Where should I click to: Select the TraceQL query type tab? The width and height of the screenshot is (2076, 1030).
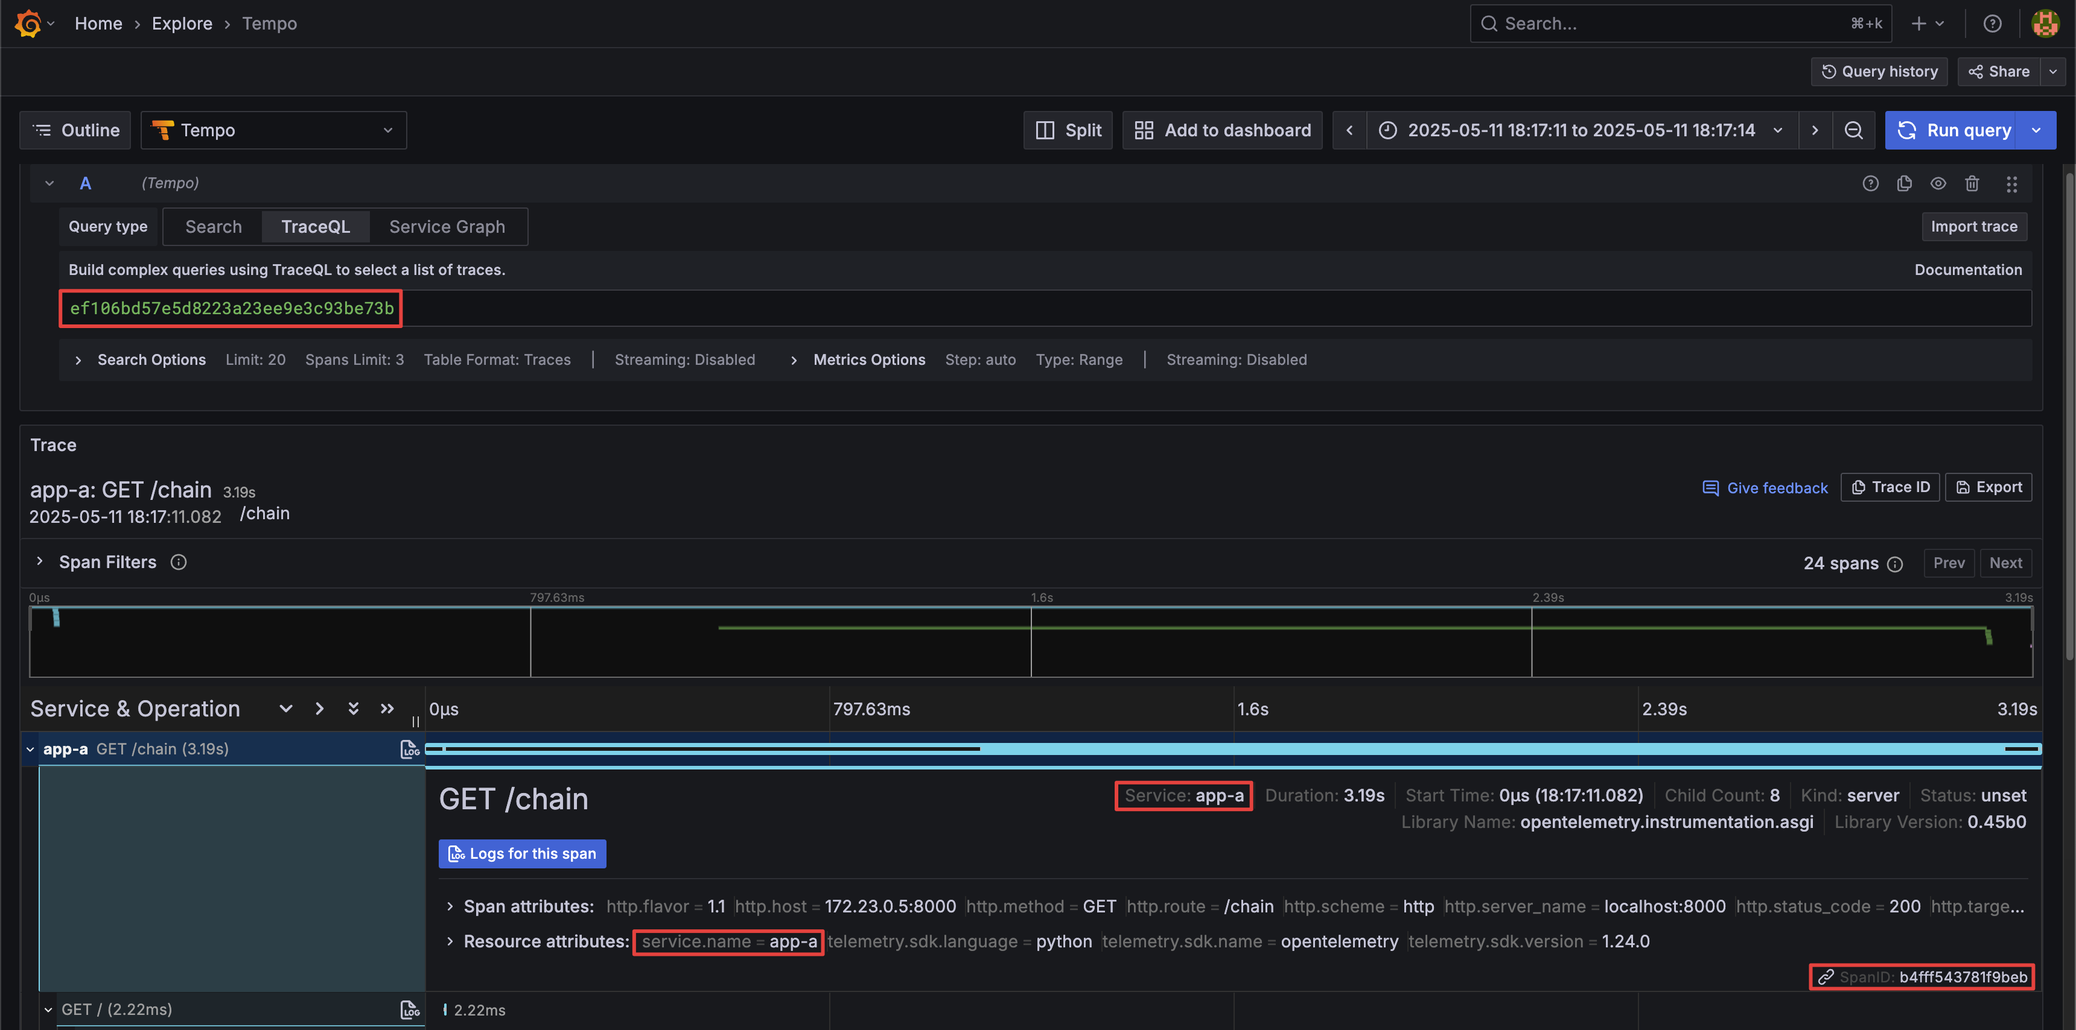(x=316, y=227)
